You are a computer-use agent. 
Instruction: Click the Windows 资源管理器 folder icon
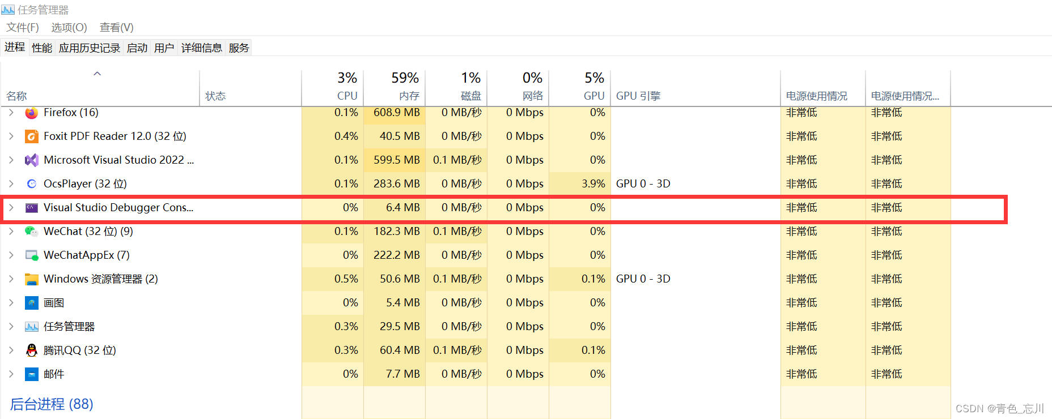tap(32, 279)
